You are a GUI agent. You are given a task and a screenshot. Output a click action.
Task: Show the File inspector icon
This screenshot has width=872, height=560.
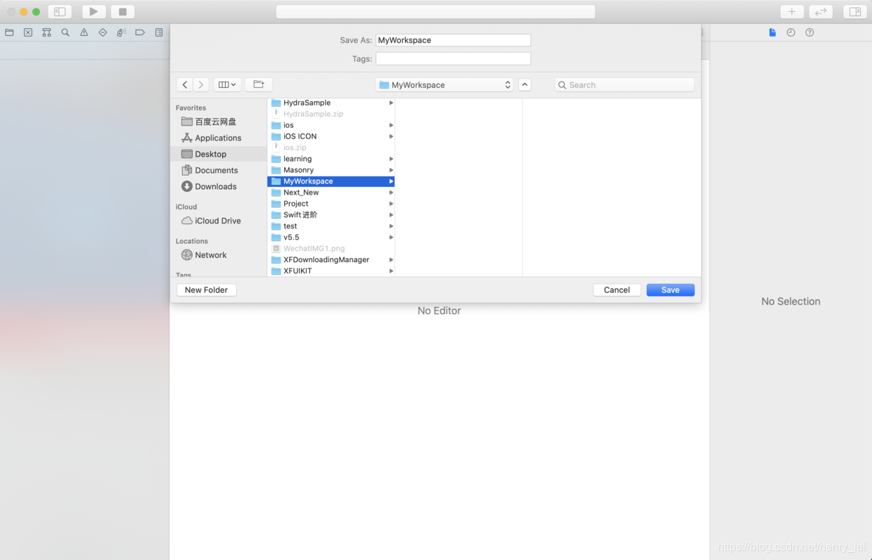pos(772,32)
